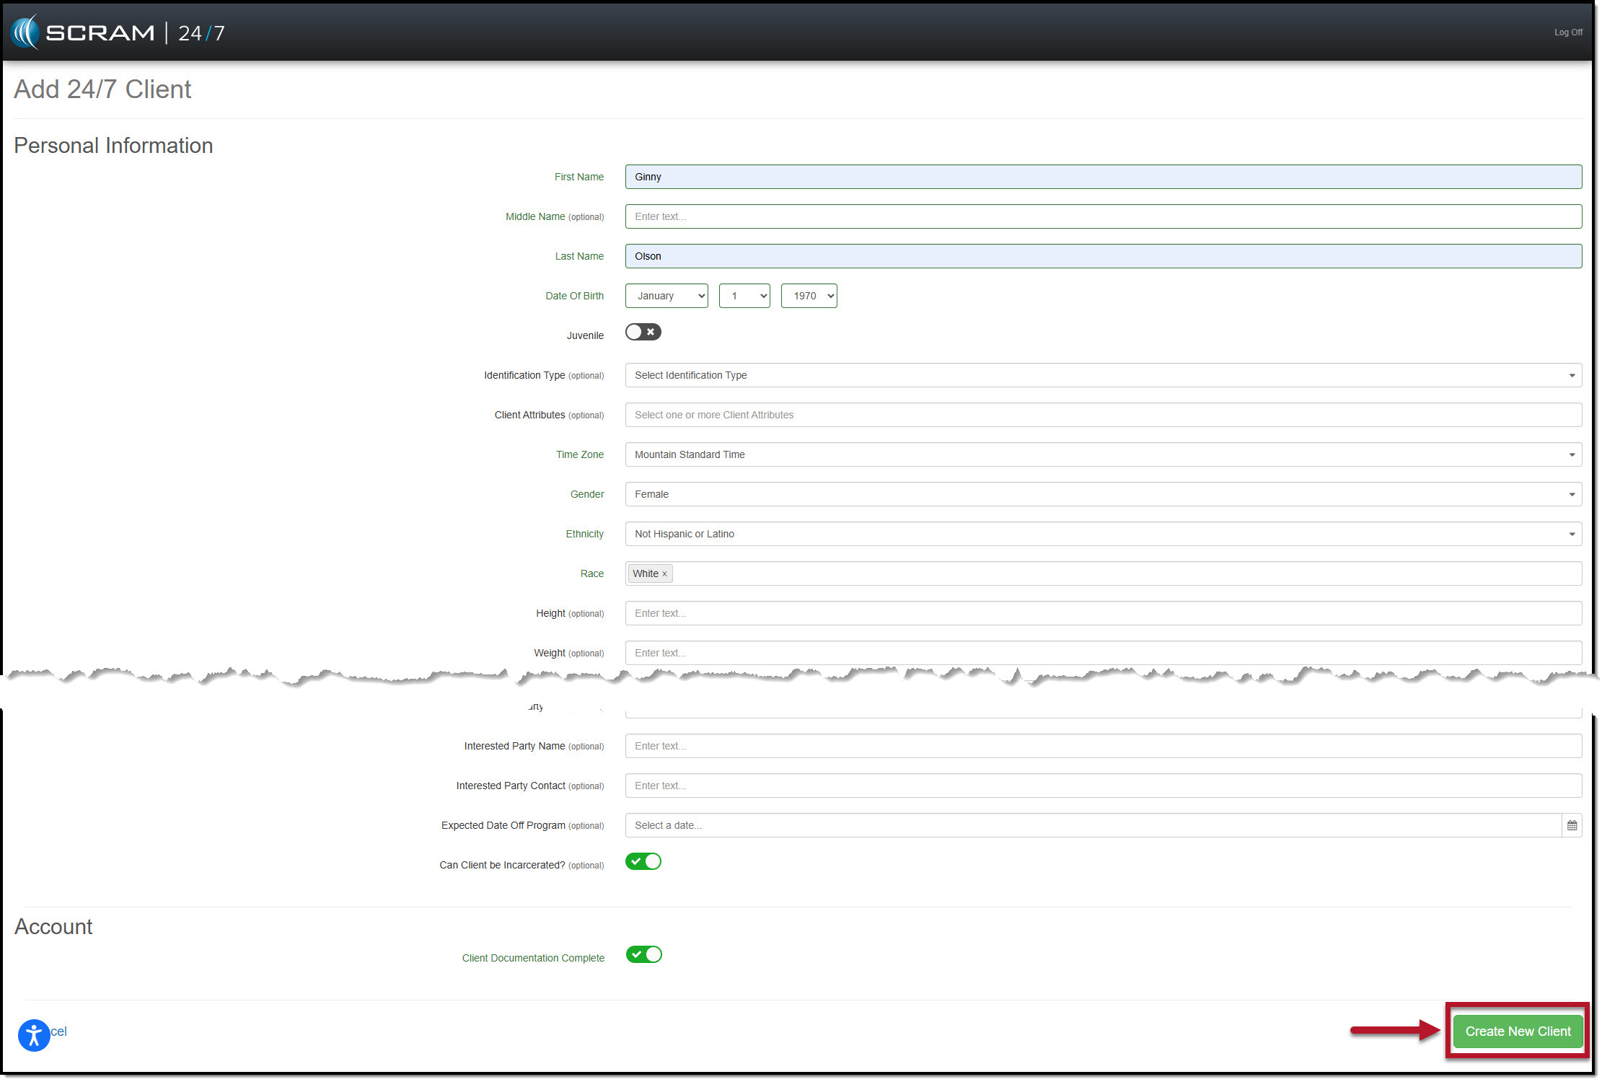This screenshot has height=1082, width=1602.
Task: Click the Height input field
Action: [x=1103, y=613]
